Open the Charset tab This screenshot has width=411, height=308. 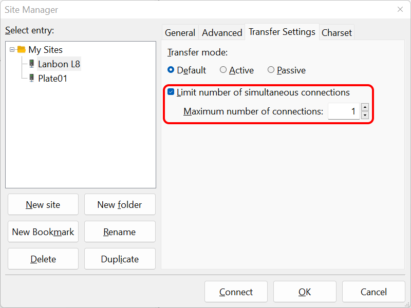(337, 32)
